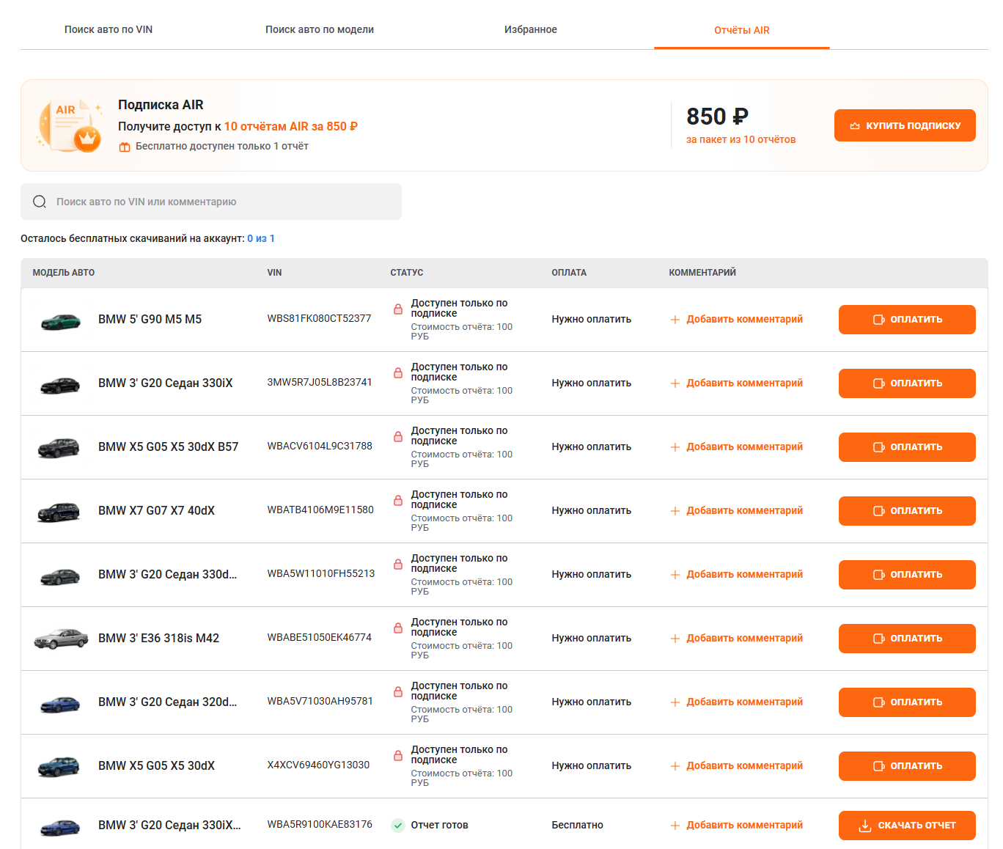This screenshot has width=1003, height=849.
Task: Click the 'Бесплатно' payment cell
Action: (x=578, y=826)
